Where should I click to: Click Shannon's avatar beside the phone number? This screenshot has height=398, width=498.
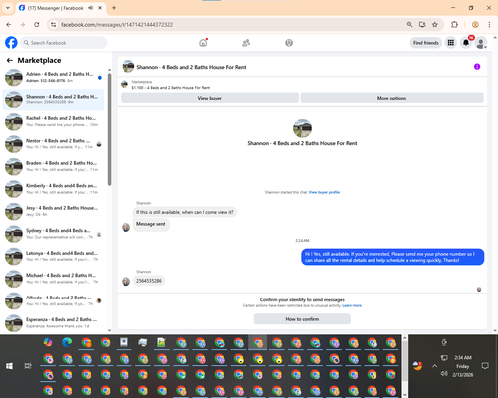126,282
